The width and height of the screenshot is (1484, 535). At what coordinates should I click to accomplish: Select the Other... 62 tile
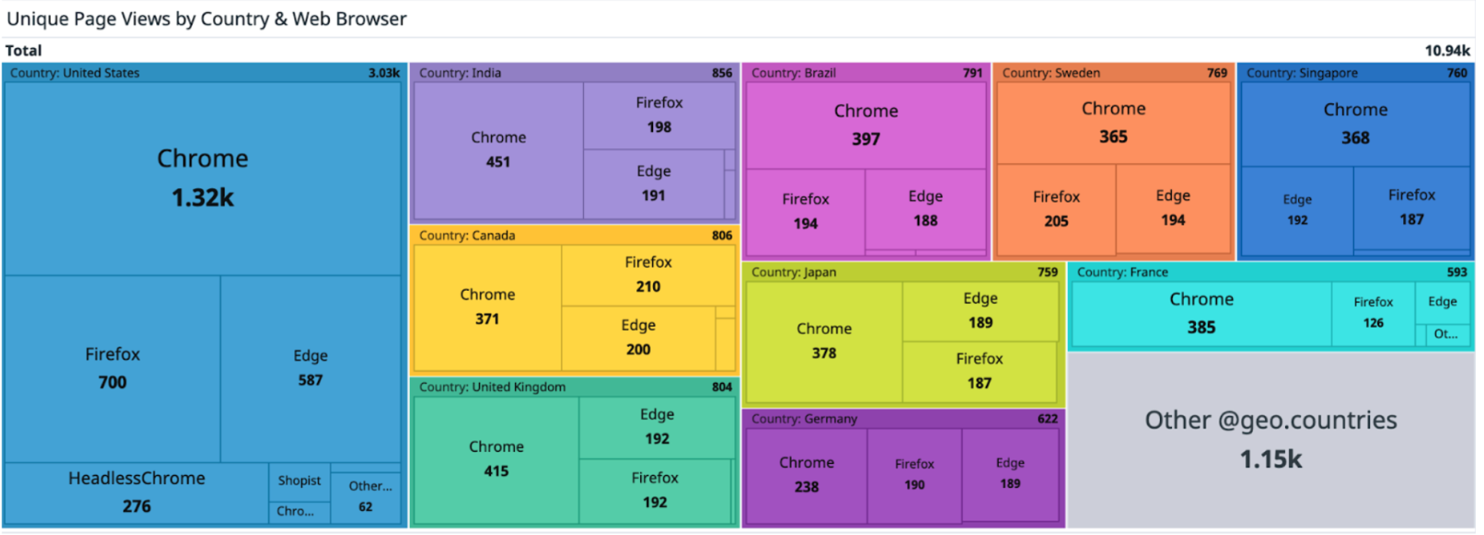(366, 497)
